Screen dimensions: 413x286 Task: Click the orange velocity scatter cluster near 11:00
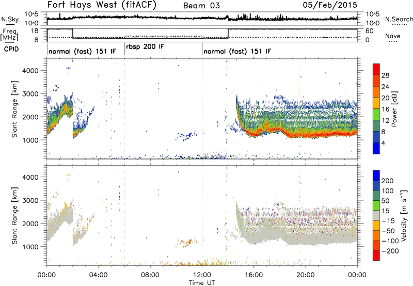click(186, 242)
